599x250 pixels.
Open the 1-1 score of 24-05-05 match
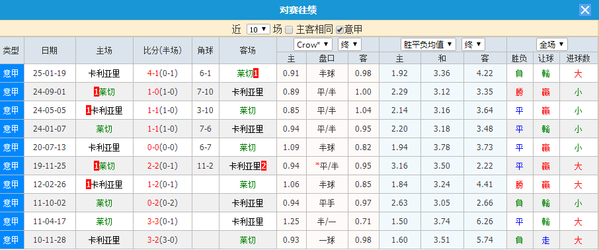(x=153, y=111)
